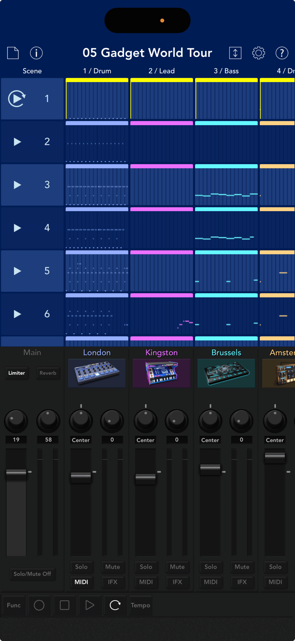Click the Solo/Mute Off button
Image resolution: width=295 pixels, height=641 pixels.
[32, 574]
